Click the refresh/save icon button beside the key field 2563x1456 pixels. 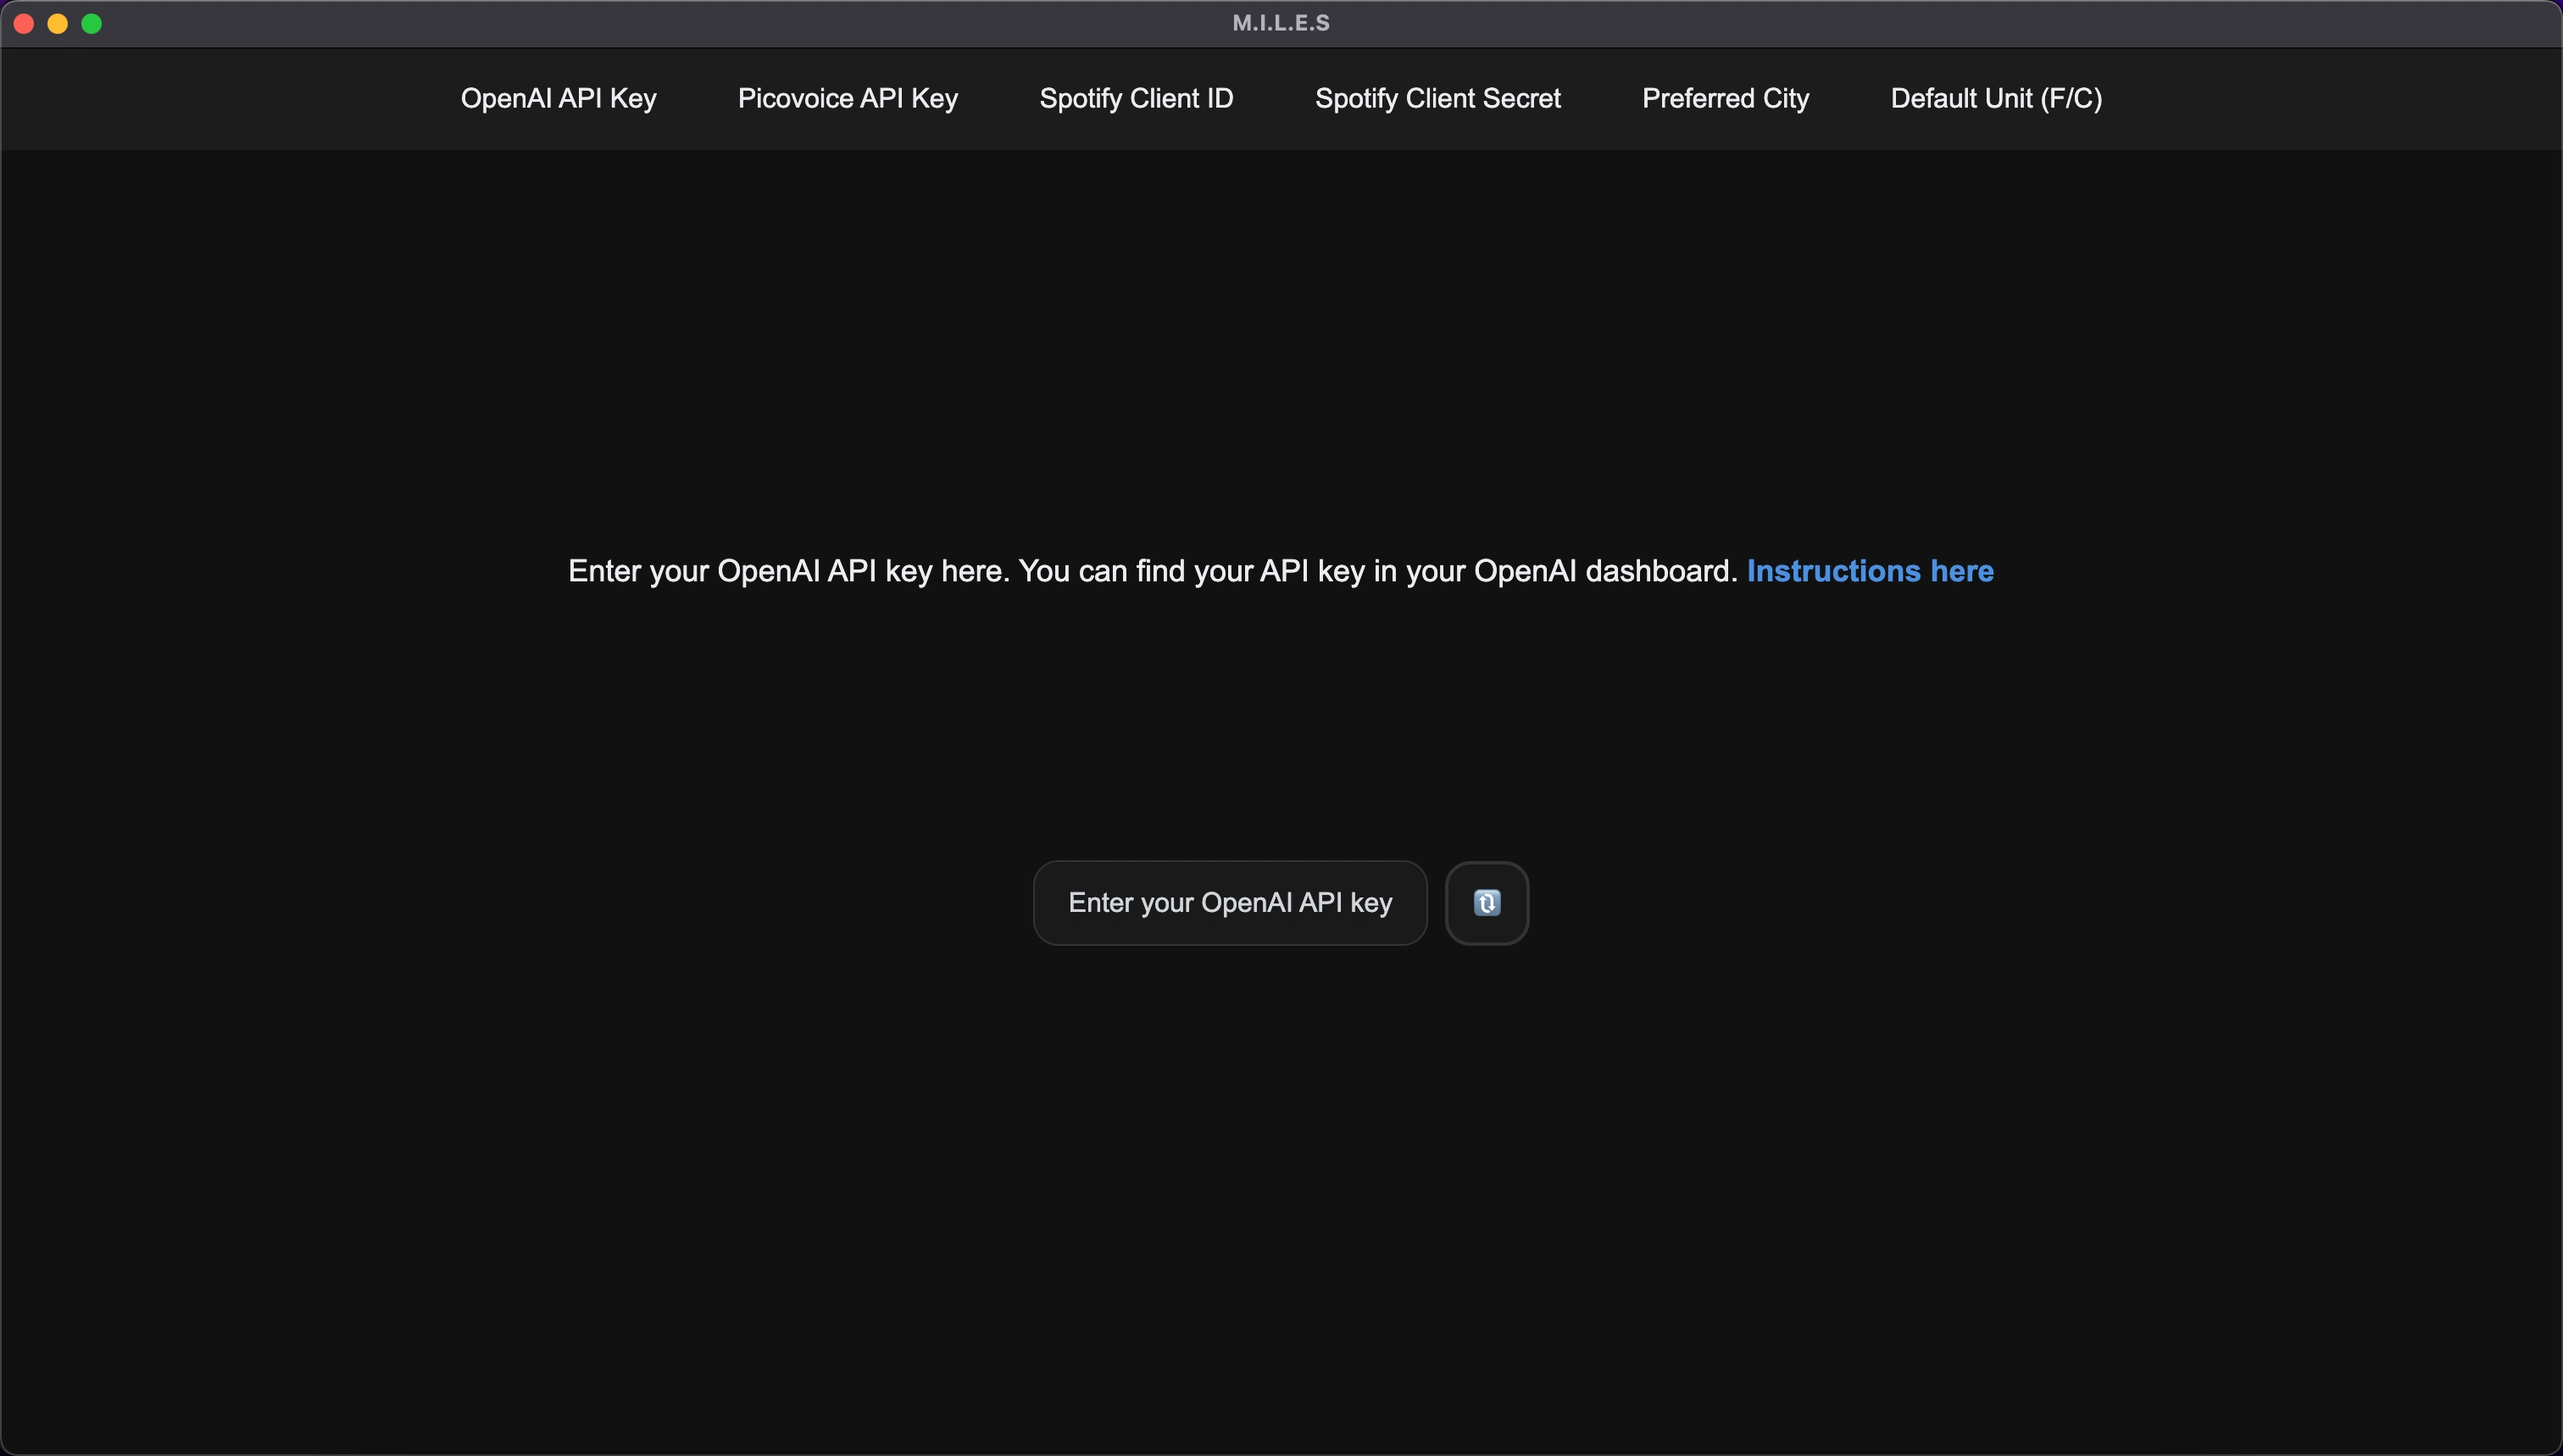click(1487, 903)
